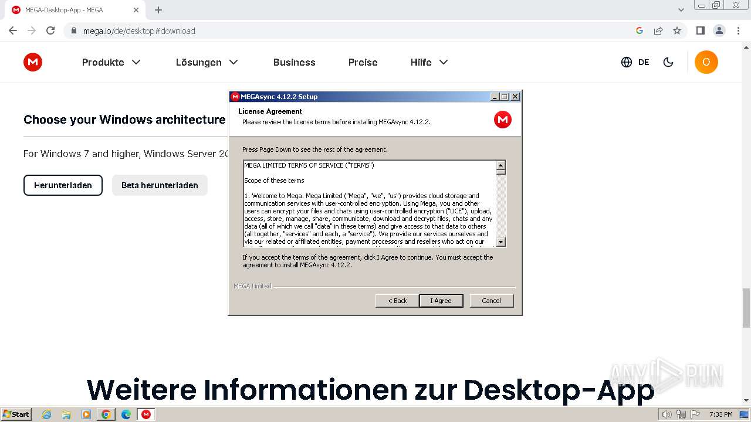Open media player from the taskbar

point(86,414)
